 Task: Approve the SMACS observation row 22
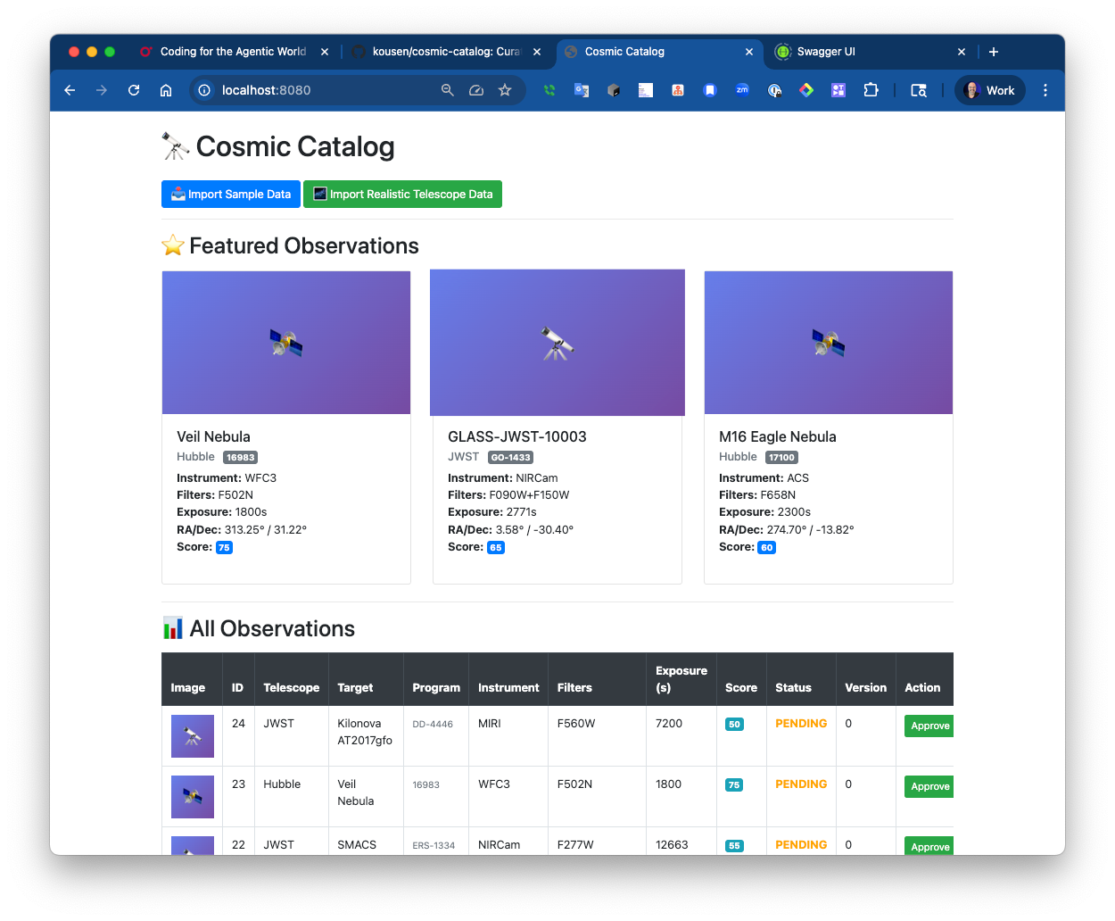coord(929,846)
